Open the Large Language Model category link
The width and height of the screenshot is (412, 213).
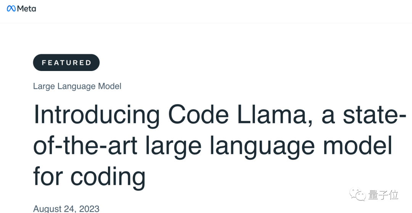(x=77, y=86)
